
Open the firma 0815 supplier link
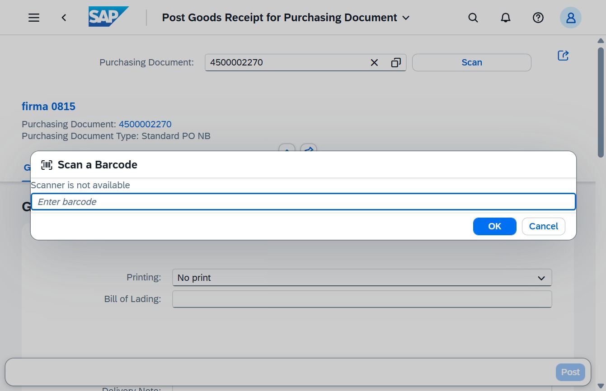click(x=48, y=107)
